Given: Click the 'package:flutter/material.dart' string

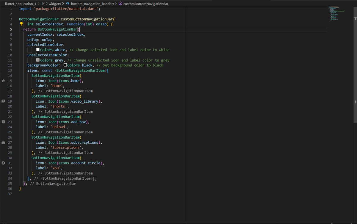Looking at the screenshot, I should (66, 9).
